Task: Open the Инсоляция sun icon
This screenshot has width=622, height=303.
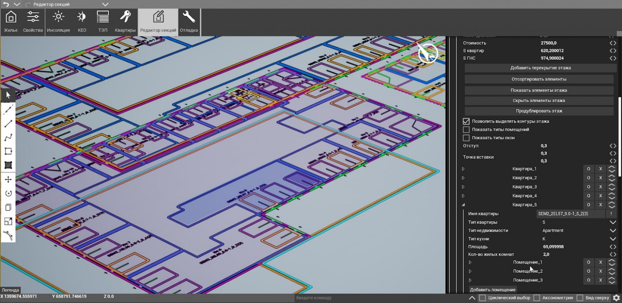Action: pos(58,22)
